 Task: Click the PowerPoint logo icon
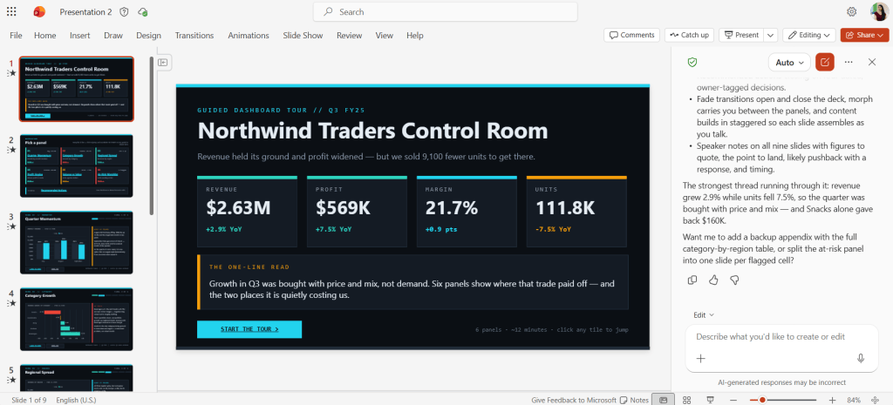click(39, 11)
